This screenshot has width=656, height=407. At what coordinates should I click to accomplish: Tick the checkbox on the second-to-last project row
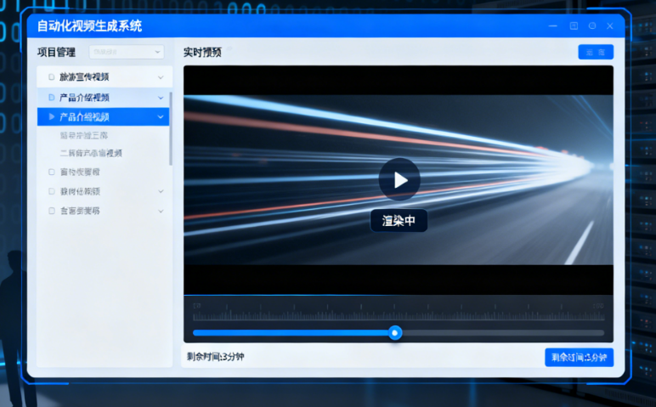tap(52, 191)
